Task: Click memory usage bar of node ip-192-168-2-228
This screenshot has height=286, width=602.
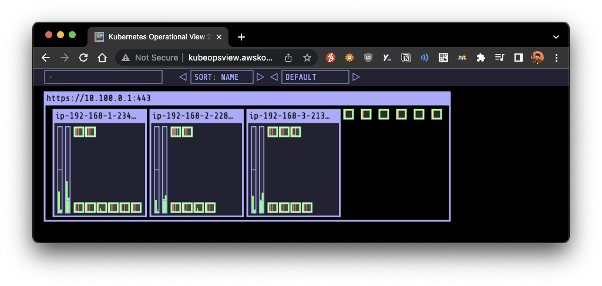Action: coord(164,170)
